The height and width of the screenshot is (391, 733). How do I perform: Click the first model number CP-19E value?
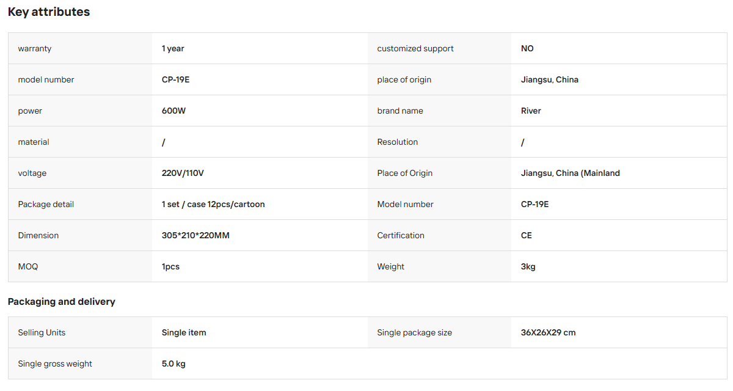tap(175, 79)
